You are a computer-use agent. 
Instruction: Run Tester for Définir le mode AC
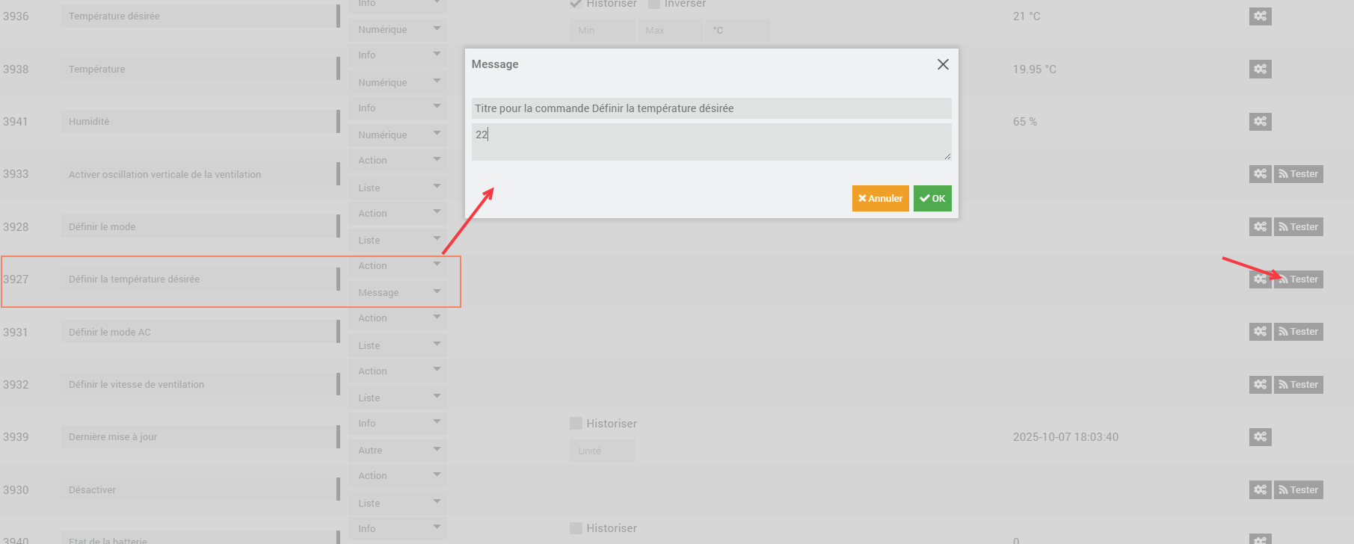coord(1299,332)
